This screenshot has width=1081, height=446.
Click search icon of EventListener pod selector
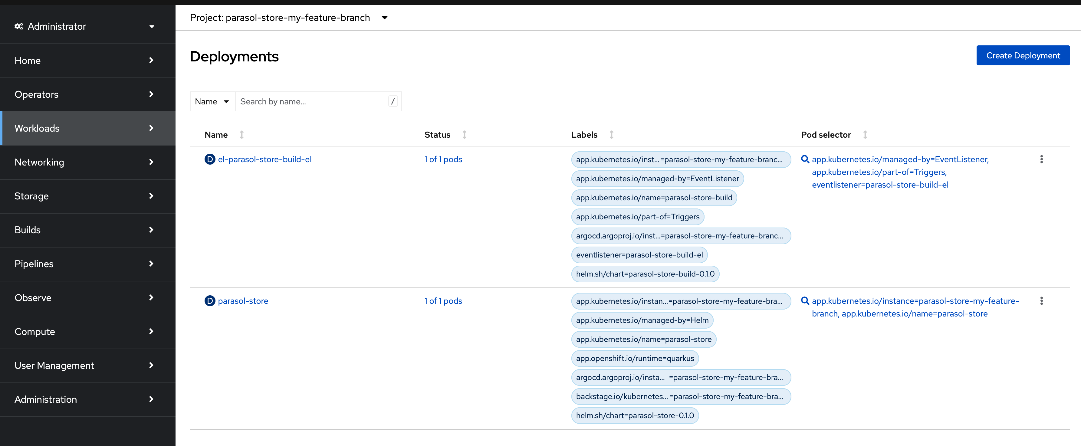click(805, 159)
